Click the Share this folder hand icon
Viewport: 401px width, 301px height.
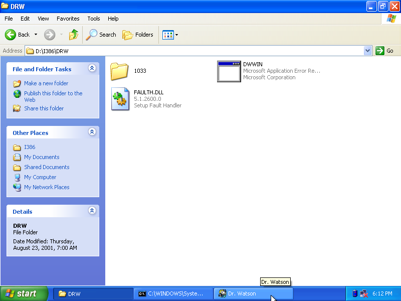(17, 108)
